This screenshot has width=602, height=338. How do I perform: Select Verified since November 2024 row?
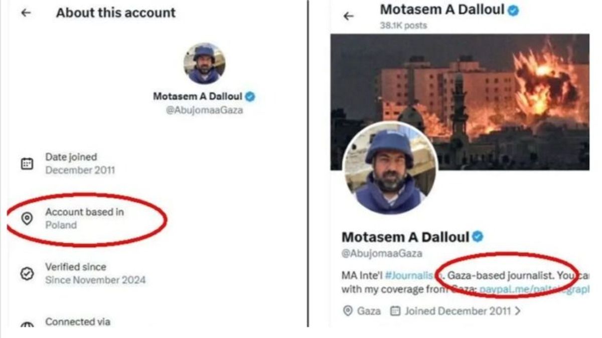(x=95, y=273)
